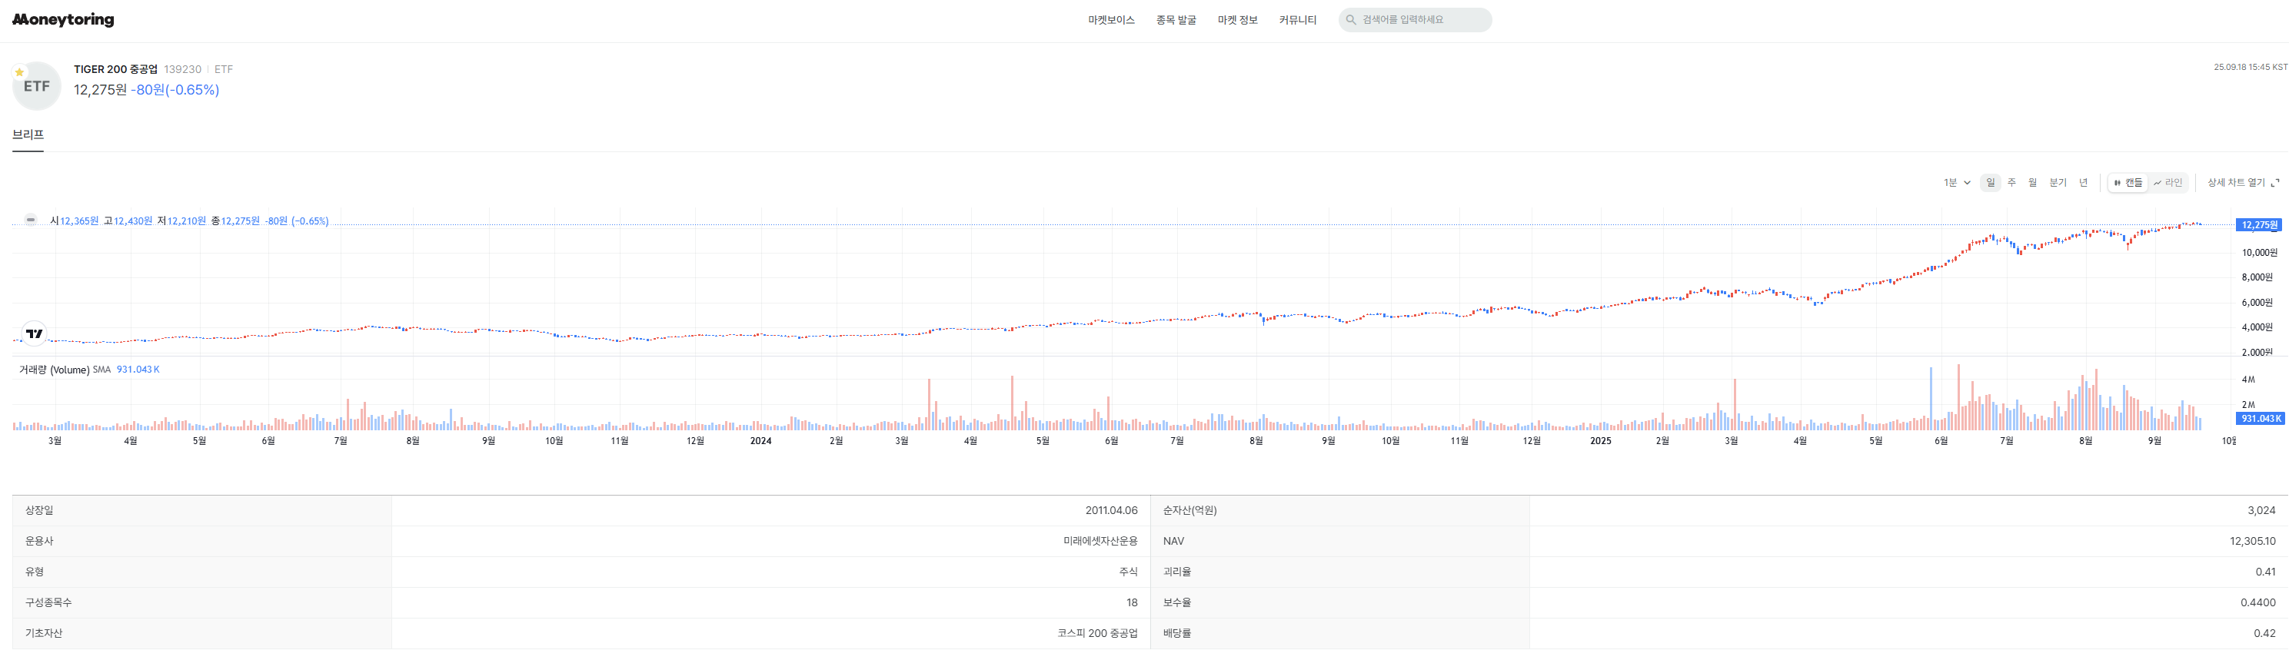This screenshot has height=670, width=2289.
Task: Click the net assets value 3,024
Action: (x=2261, y=510)
